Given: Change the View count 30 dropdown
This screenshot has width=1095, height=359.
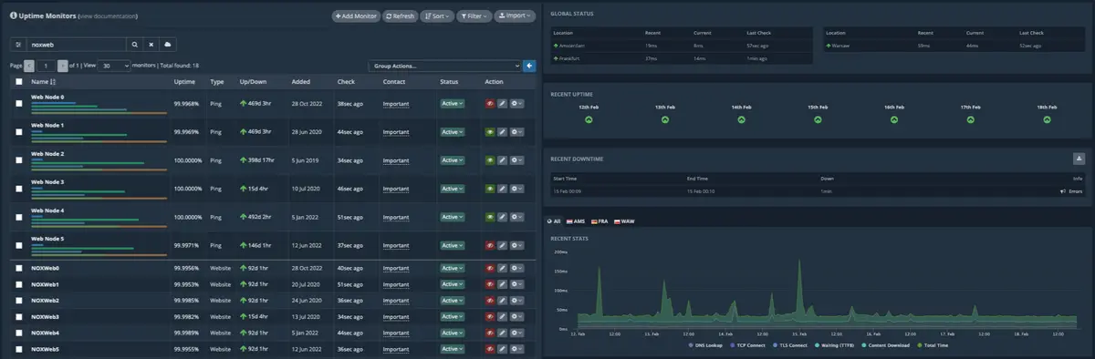Looking at the screenshot, I should pos(113,66).
